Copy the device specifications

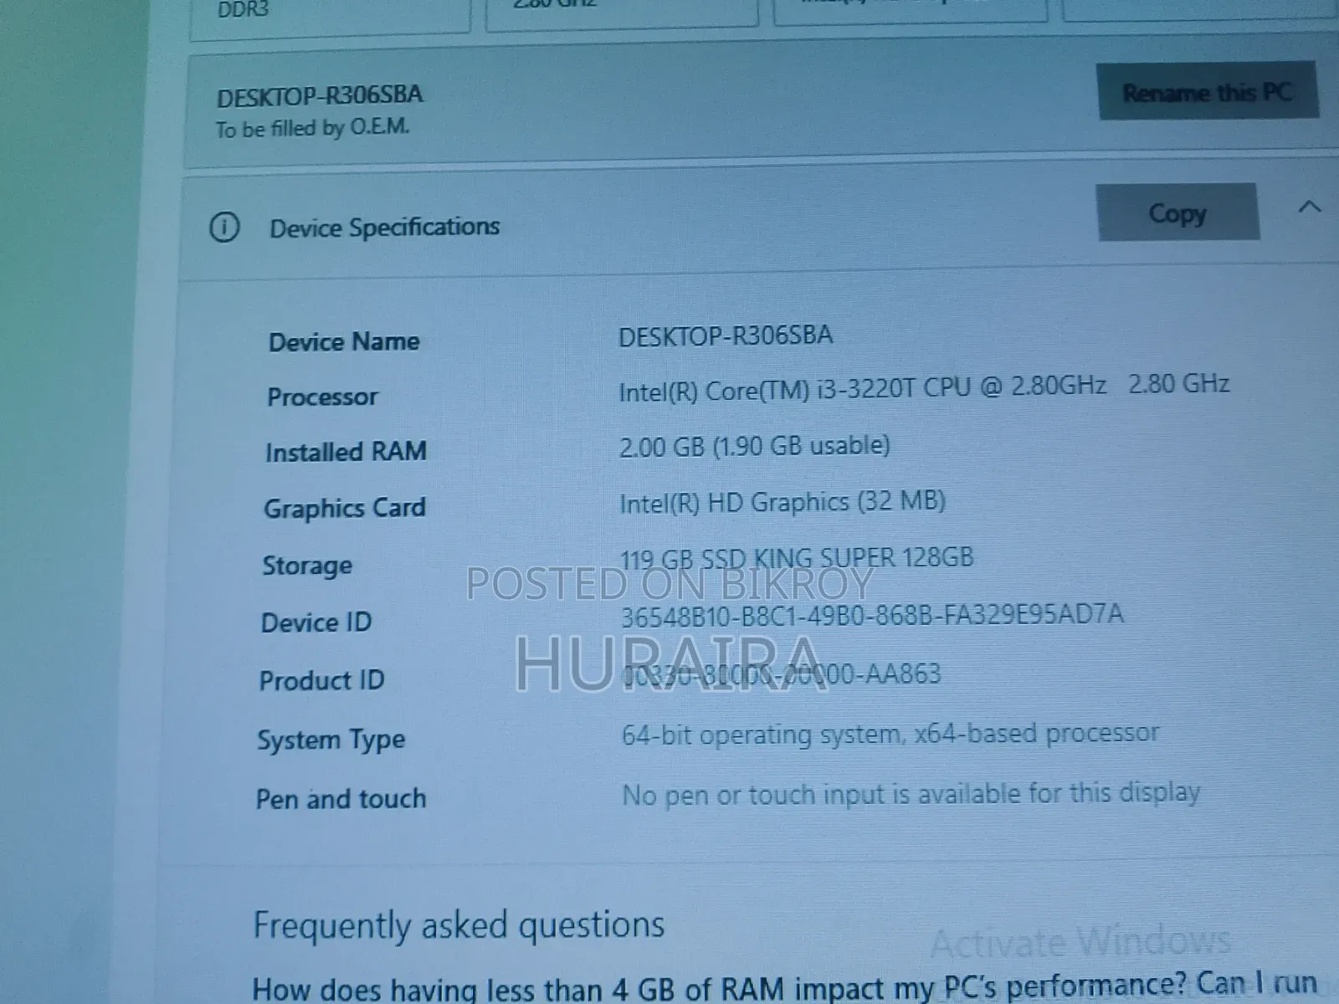[x=1177, y=213]
